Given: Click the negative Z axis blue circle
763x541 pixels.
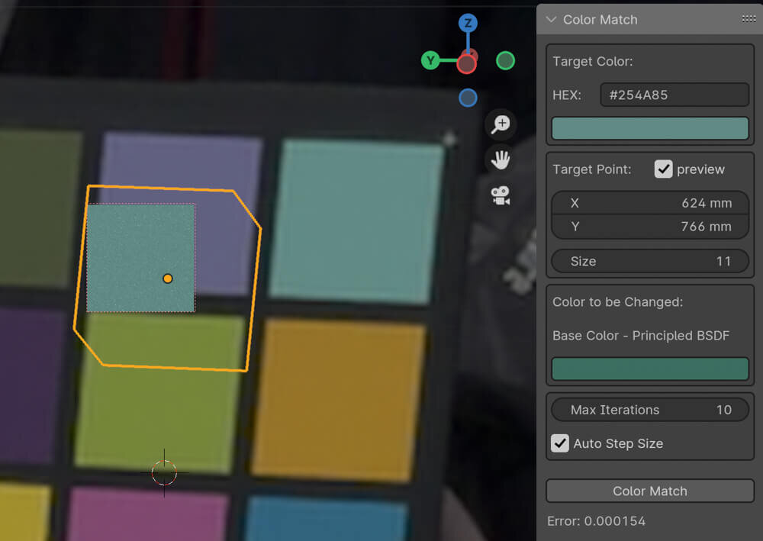Looking at the screenshot, I should pos(468,98).
